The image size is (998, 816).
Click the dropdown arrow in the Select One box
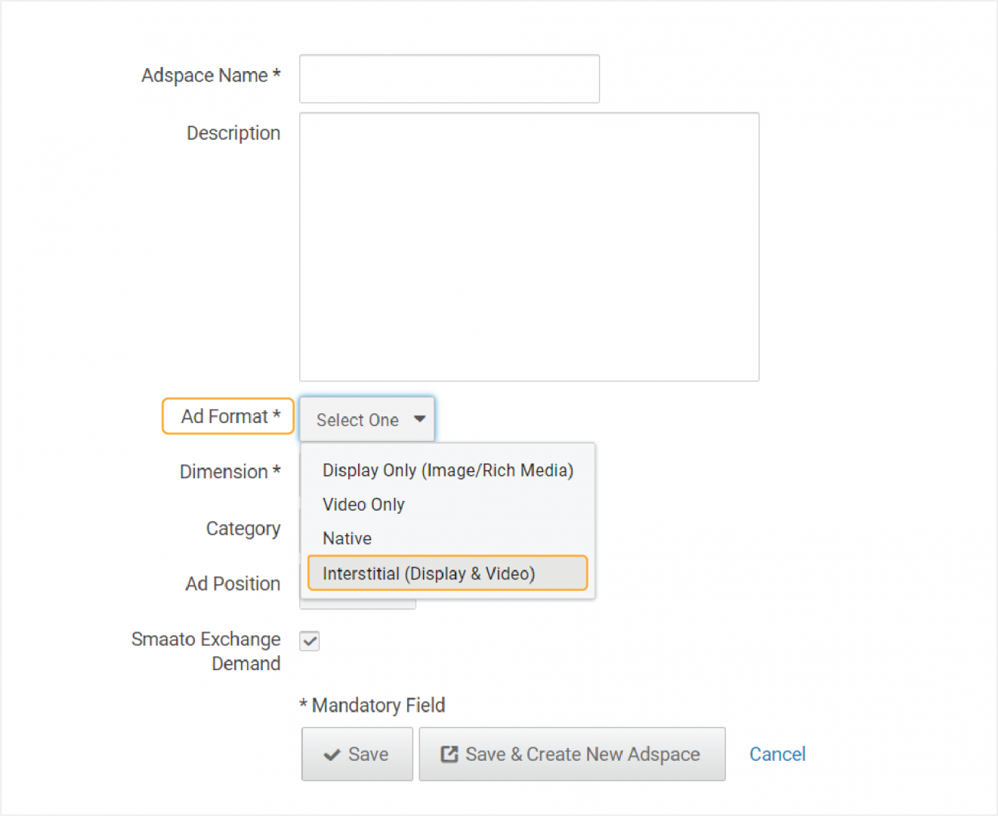point(419,419)
